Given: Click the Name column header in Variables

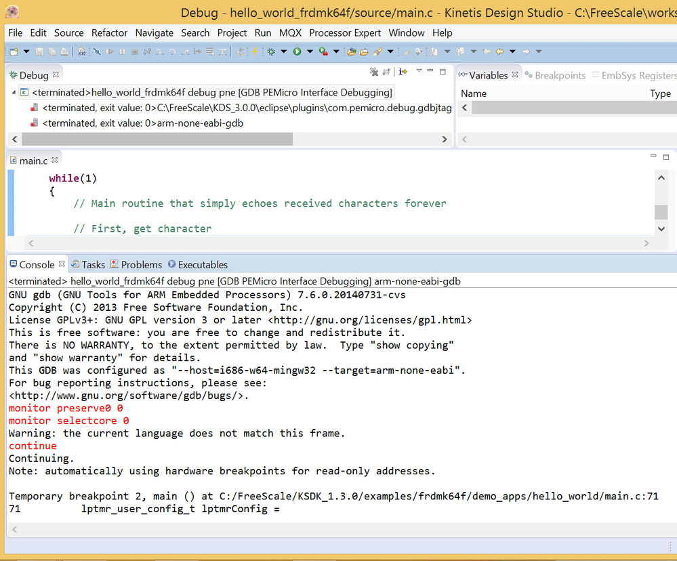Looking at the screenshot, I should click(x=474, y=93).
